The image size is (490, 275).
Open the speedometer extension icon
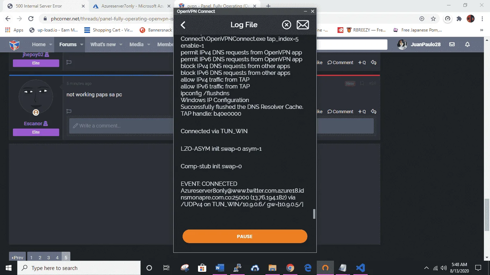tap(448, 19)
